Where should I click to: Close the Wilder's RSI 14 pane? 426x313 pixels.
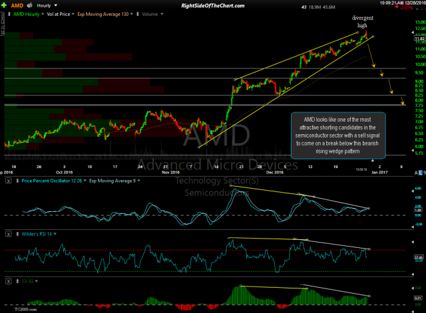pos(9,234)
